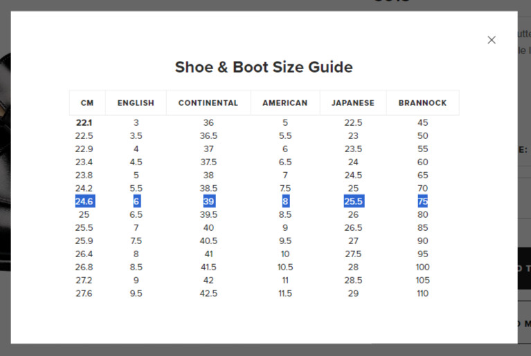Image resolution: width=531 pixels, height=356 pixels.
Task: Click the ENGLISH column header
Action: 136,103
